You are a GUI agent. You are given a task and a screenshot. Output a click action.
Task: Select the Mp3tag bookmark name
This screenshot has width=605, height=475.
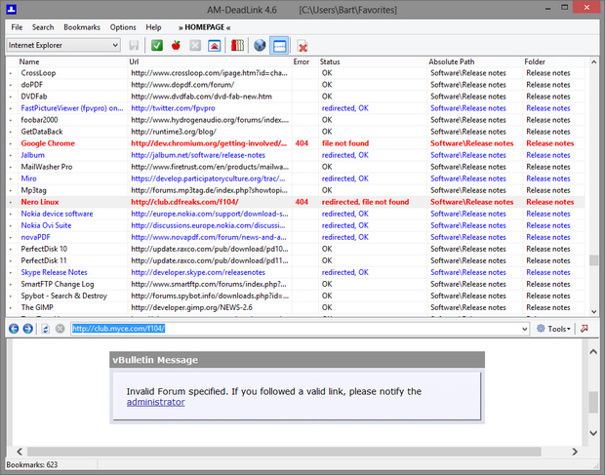tap(33, 190)
